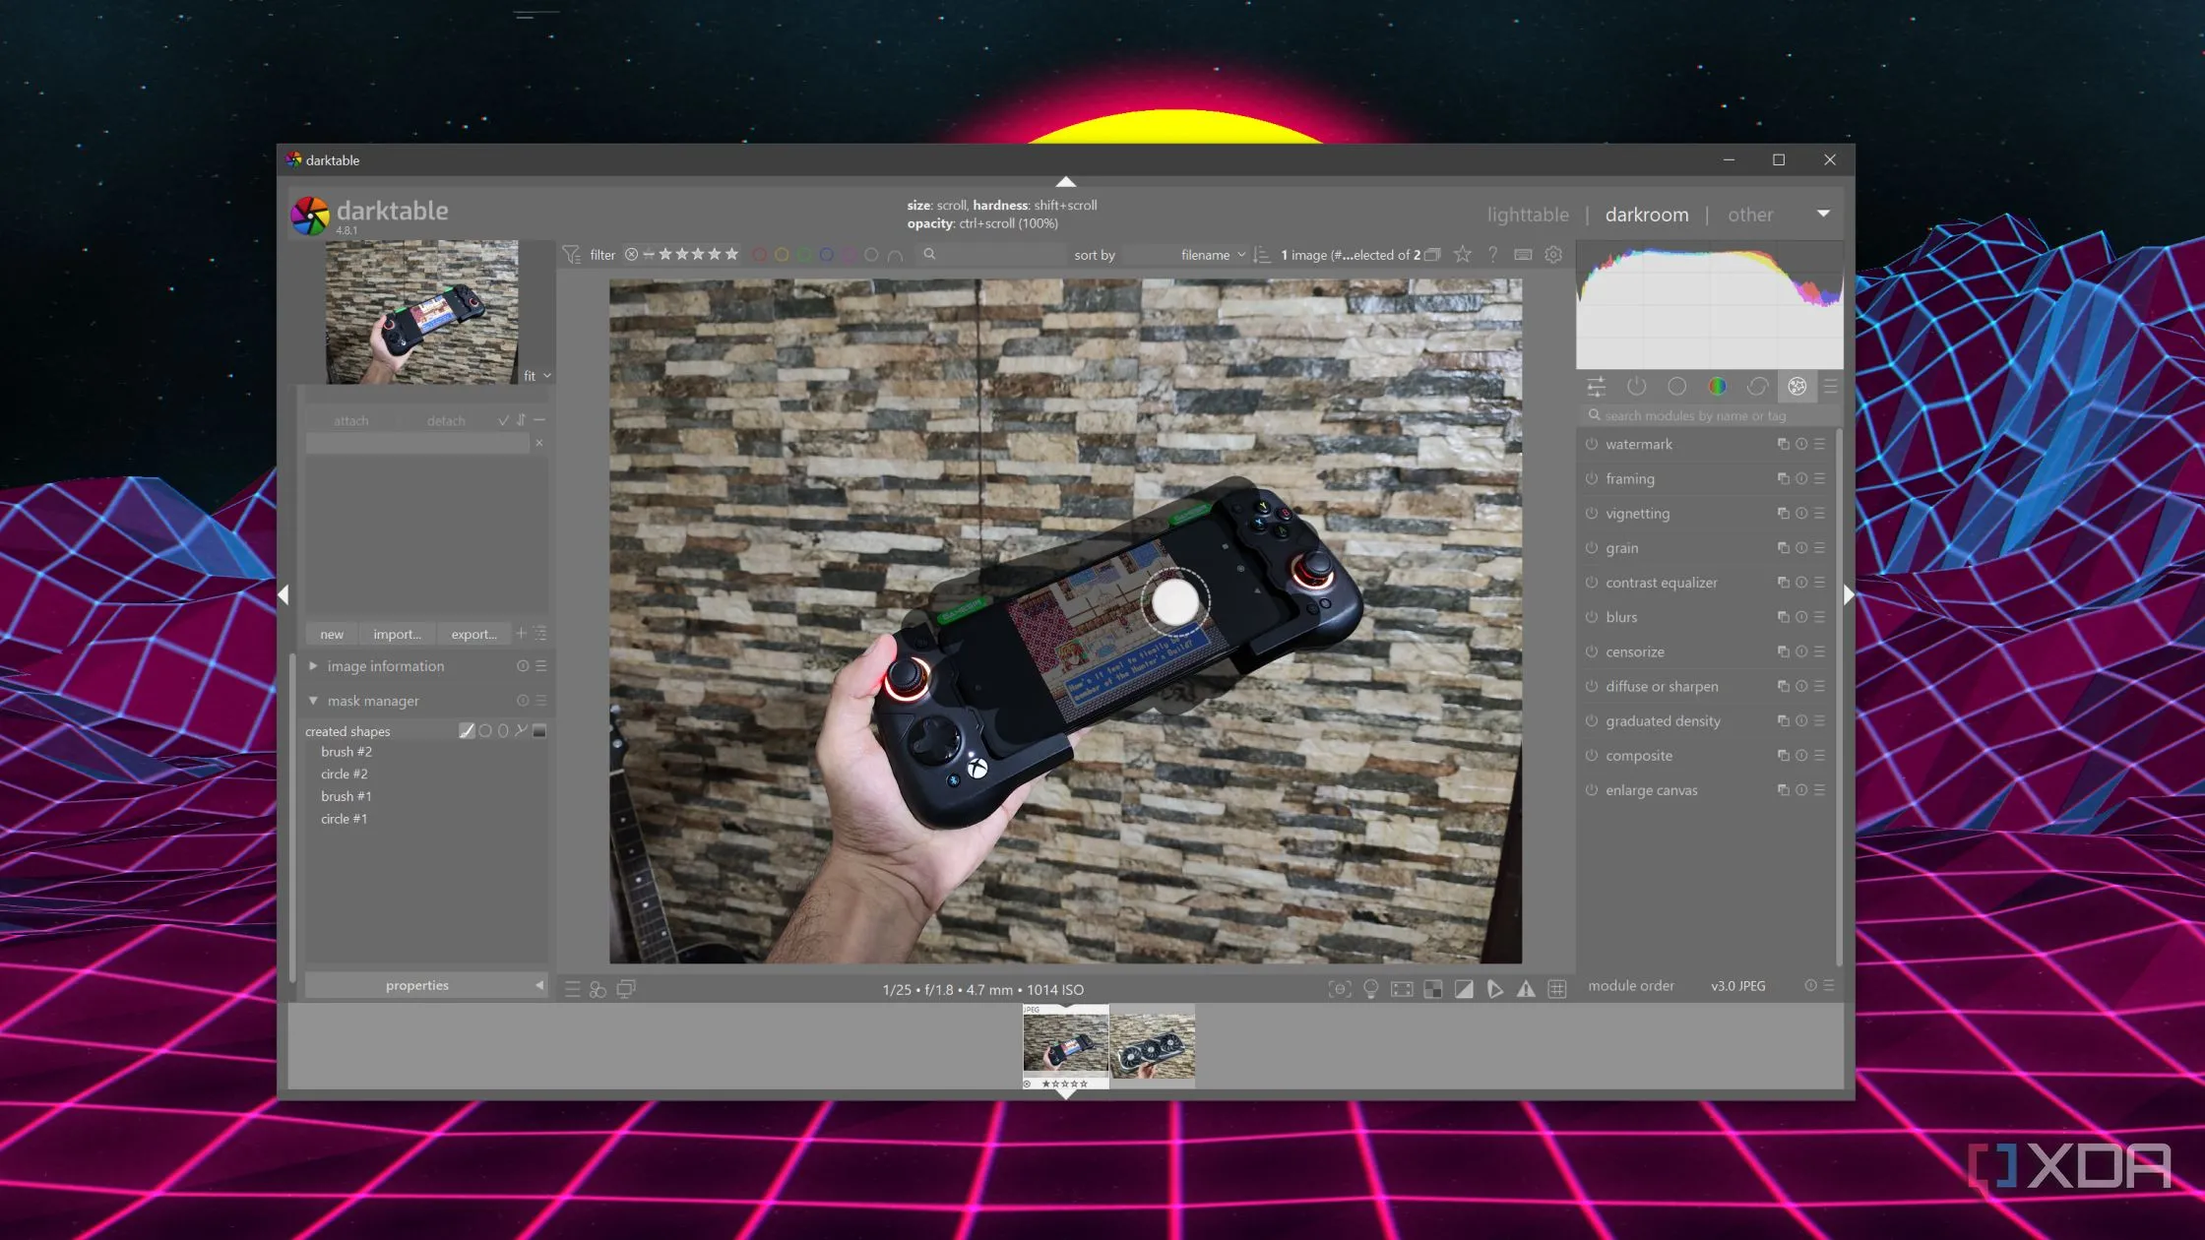This screenshot has height=1240, width=2205.
Task: Enable the censorize module
Action: (1591, 651)
